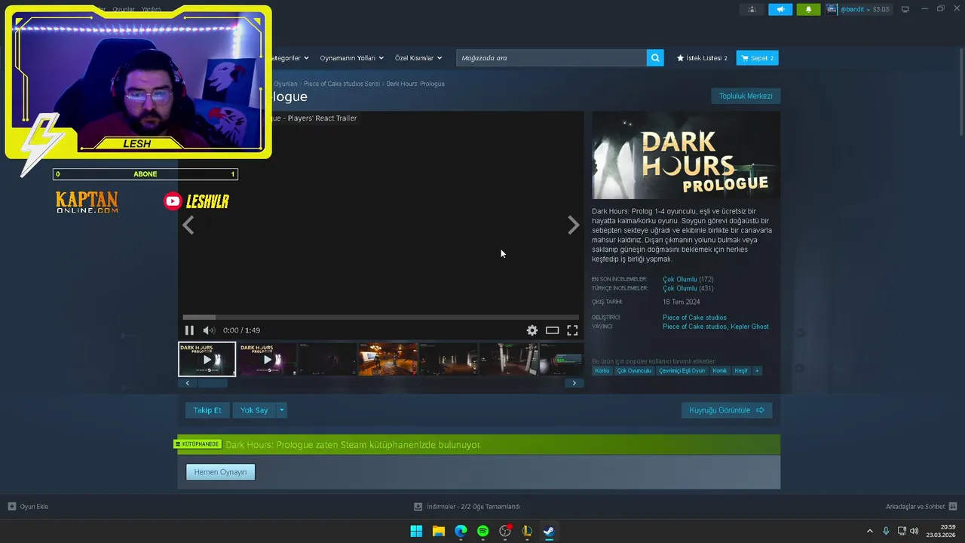This screenshot has height=543, width=965.
Task: Open the dropdown arrow beside Yok Say
Action: click(x=281, y=410)
